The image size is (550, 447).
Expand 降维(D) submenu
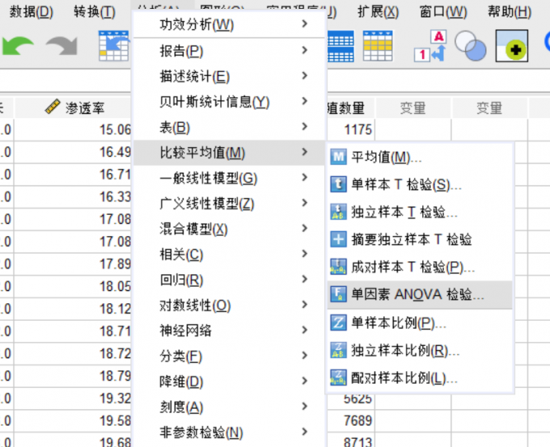coord(229,381)
